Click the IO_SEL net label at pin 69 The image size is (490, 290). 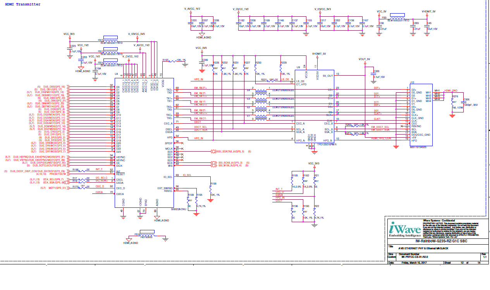(x=187, y=175)
